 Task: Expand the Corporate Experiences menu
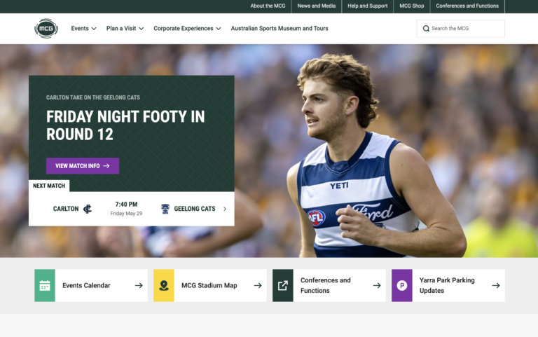(x=187, y=29)
